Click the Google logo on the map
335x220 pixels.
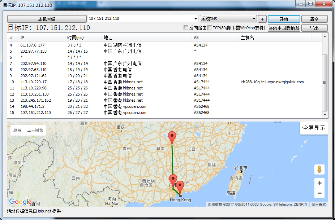(20, 202)
